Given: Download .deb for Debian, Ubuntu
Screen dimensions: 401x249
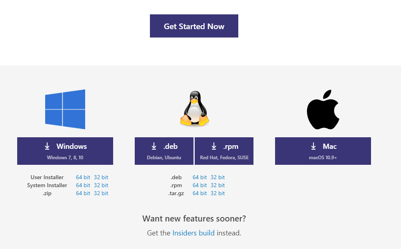Looking at the screenshot, I should (164, 151).
